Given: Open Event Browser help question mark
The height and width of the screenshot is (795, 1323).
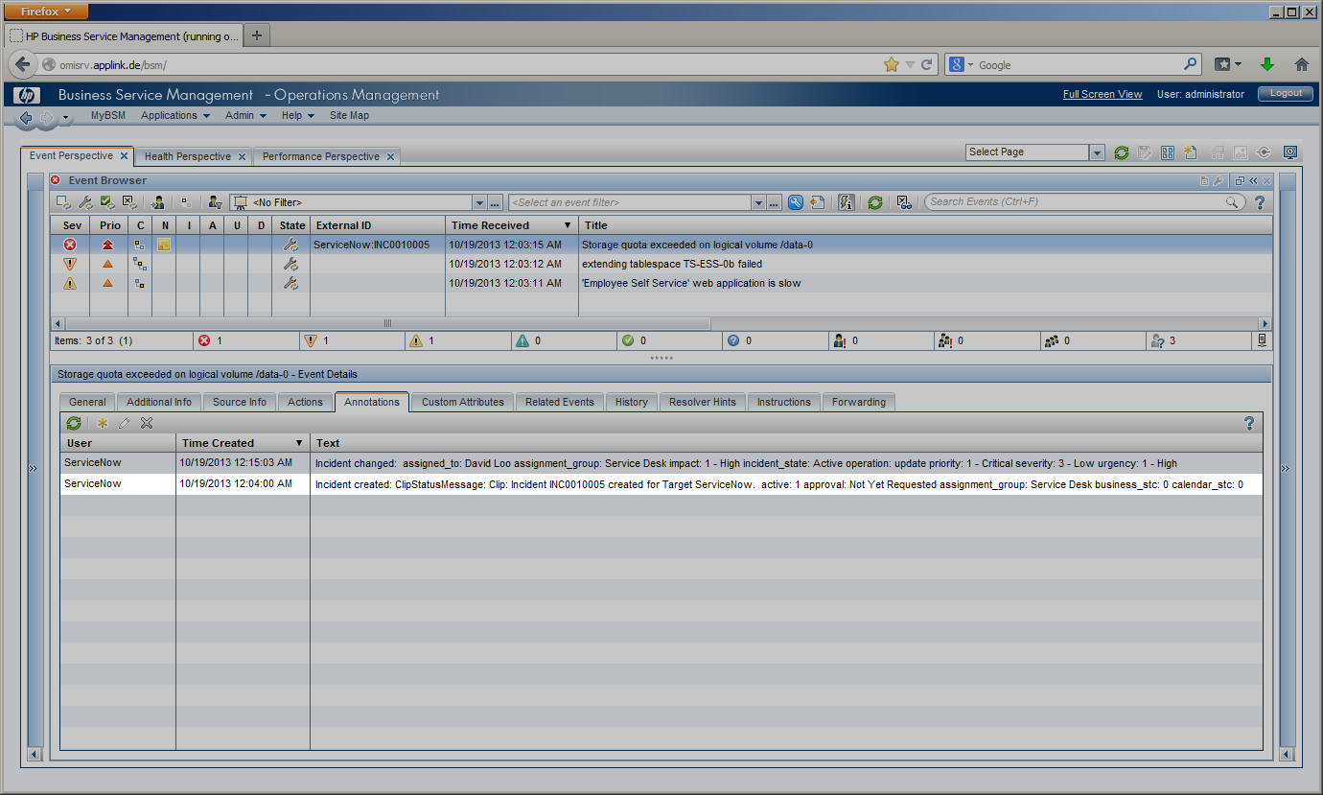Looking at the screenshot, I should tap(1260, 202).
